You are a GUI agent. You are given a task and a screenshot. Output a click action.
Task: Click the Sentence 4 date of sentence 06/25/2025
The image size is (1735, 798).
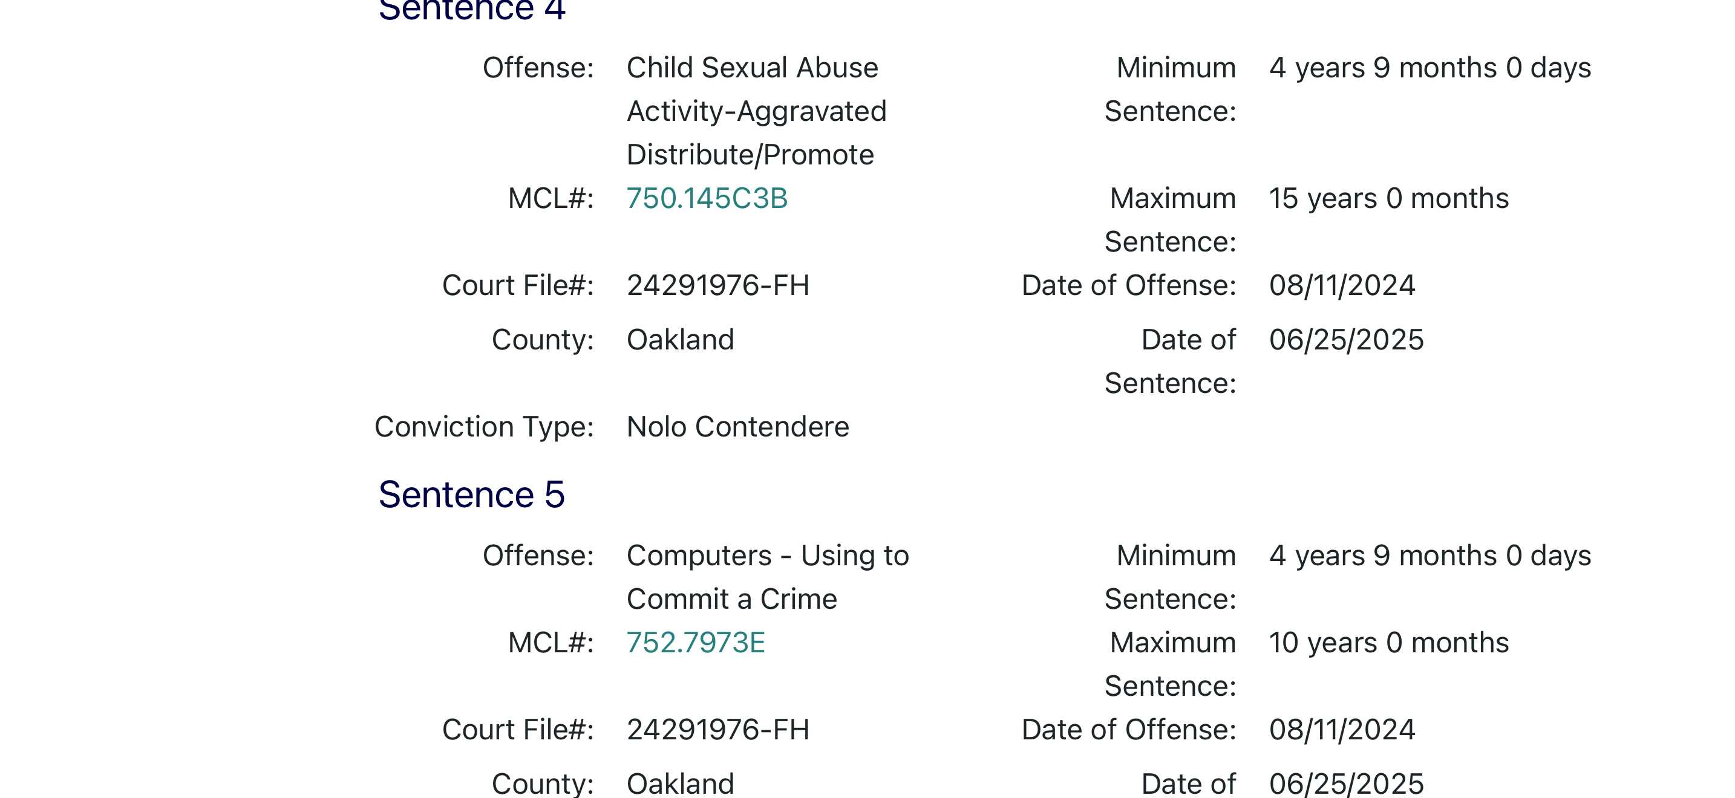click(x=1345, y=340)
